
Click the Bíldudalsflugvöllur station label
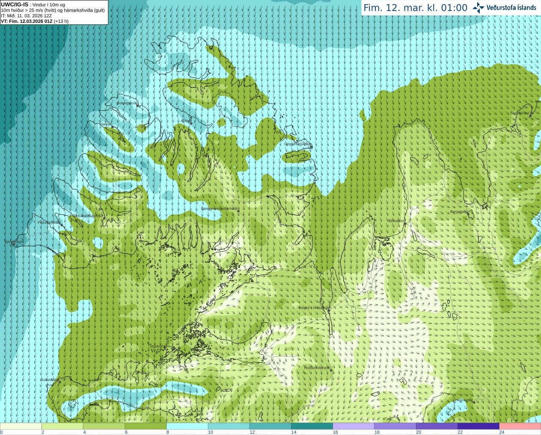88,216
